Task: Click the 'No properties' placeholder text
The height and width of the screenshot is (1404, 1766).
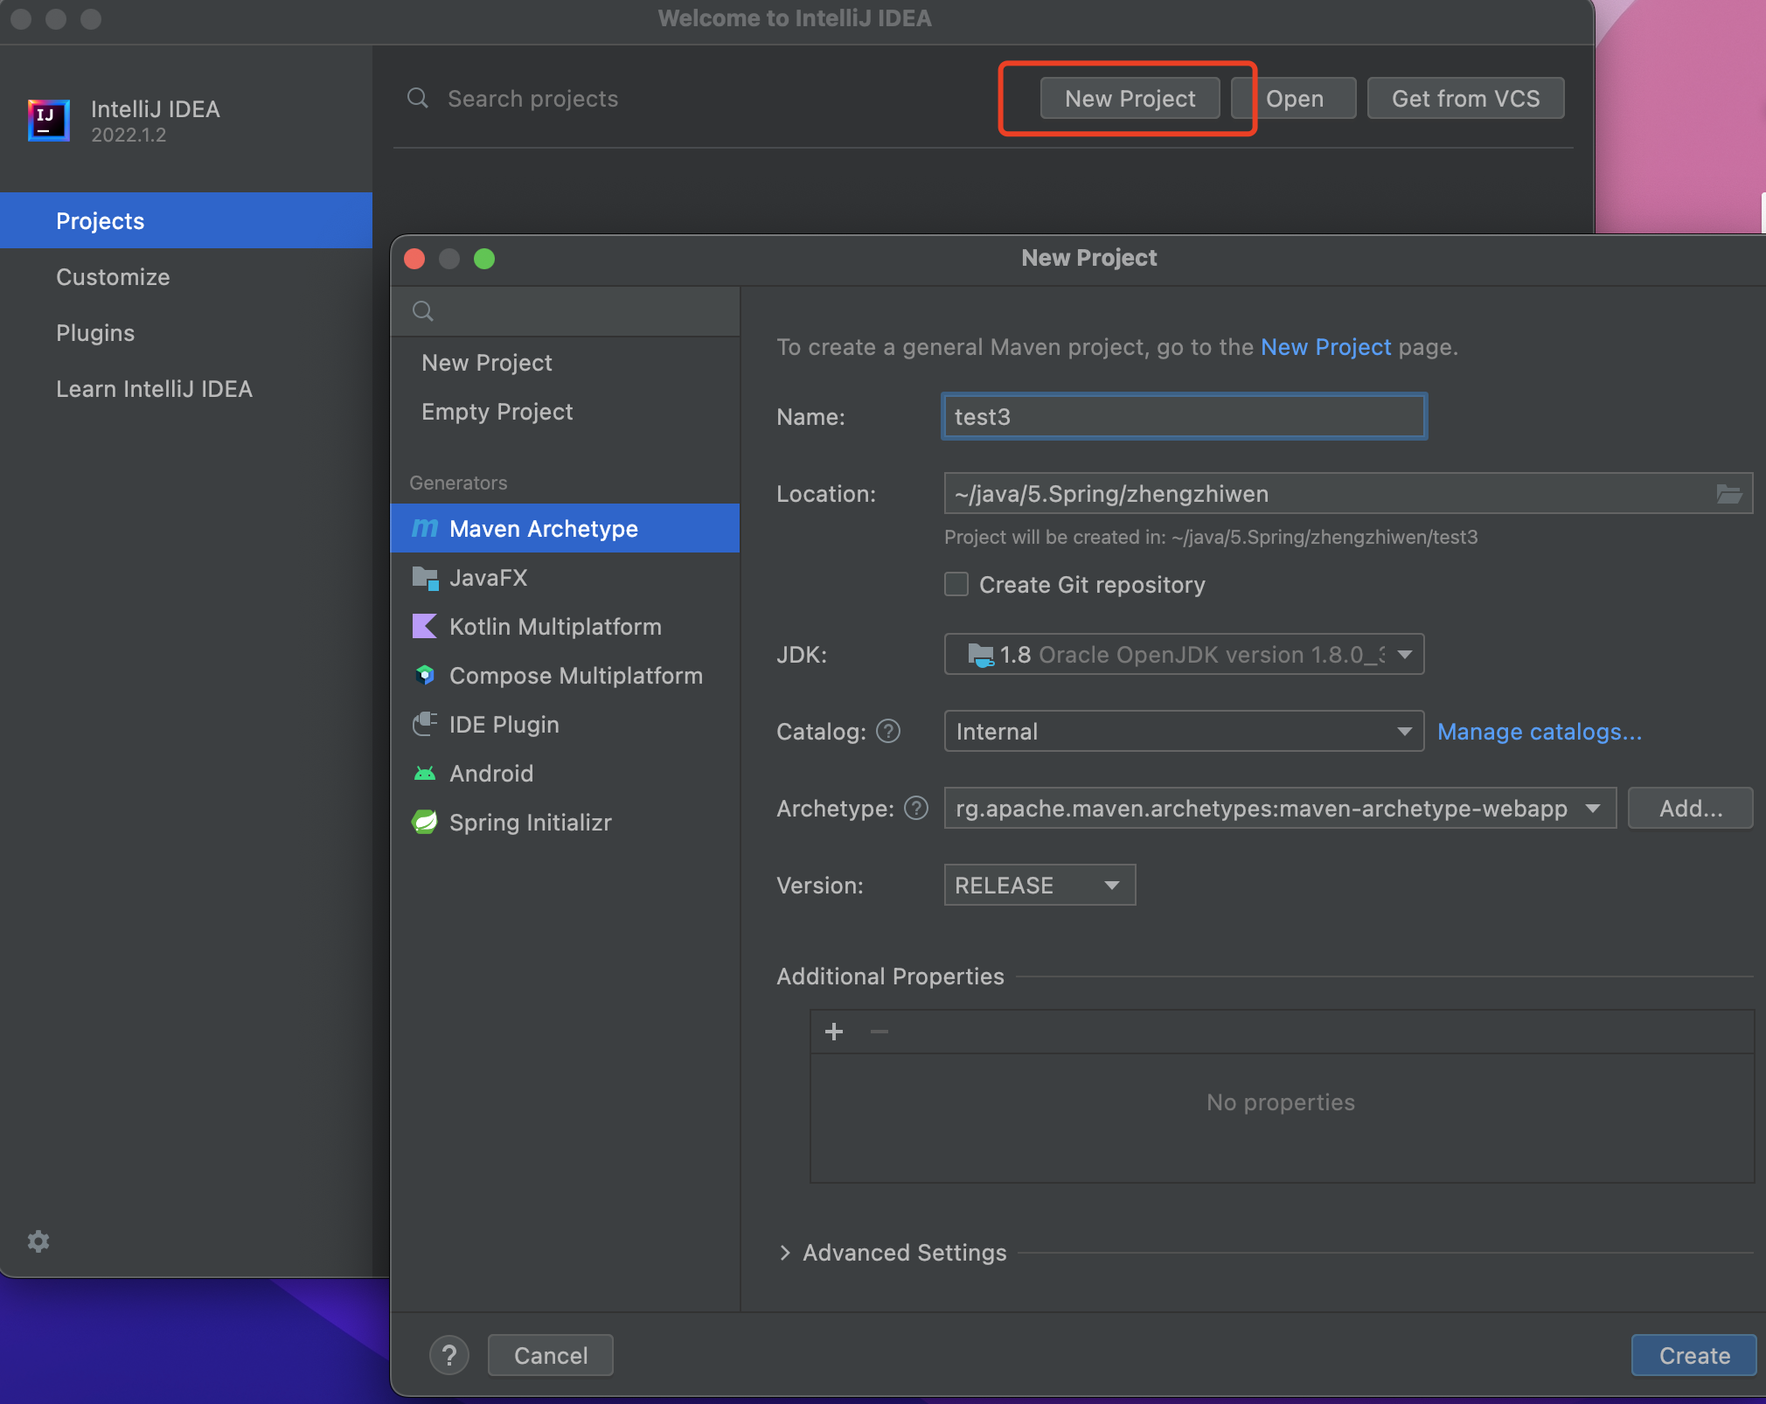Action: point(1281,1102)
